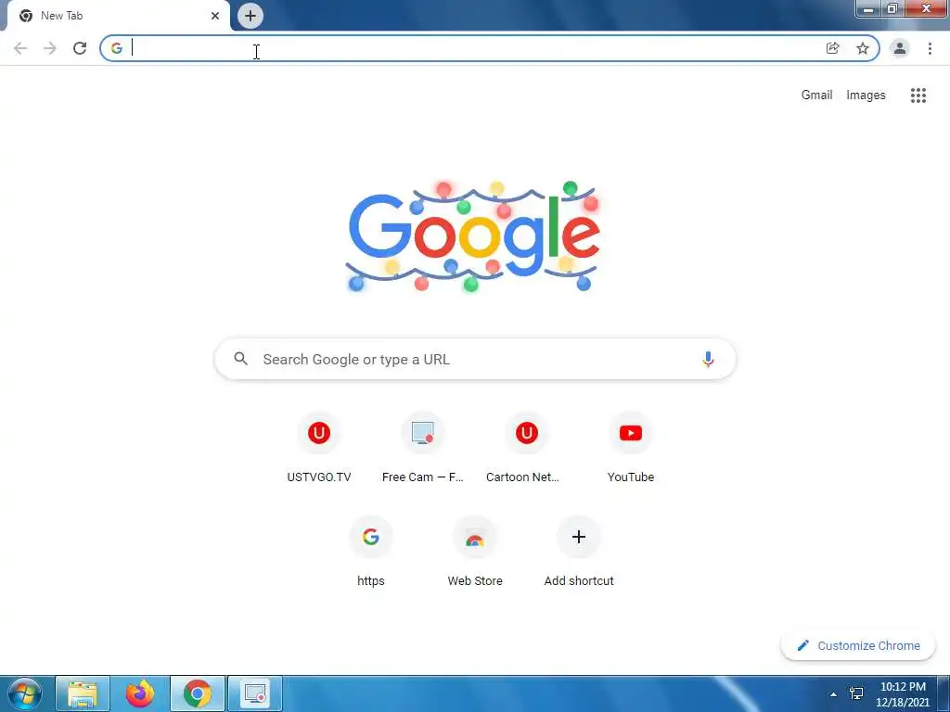This screenshot has width=950, height=712.
Task: Open the share this page icon
Action: point(833,48)
